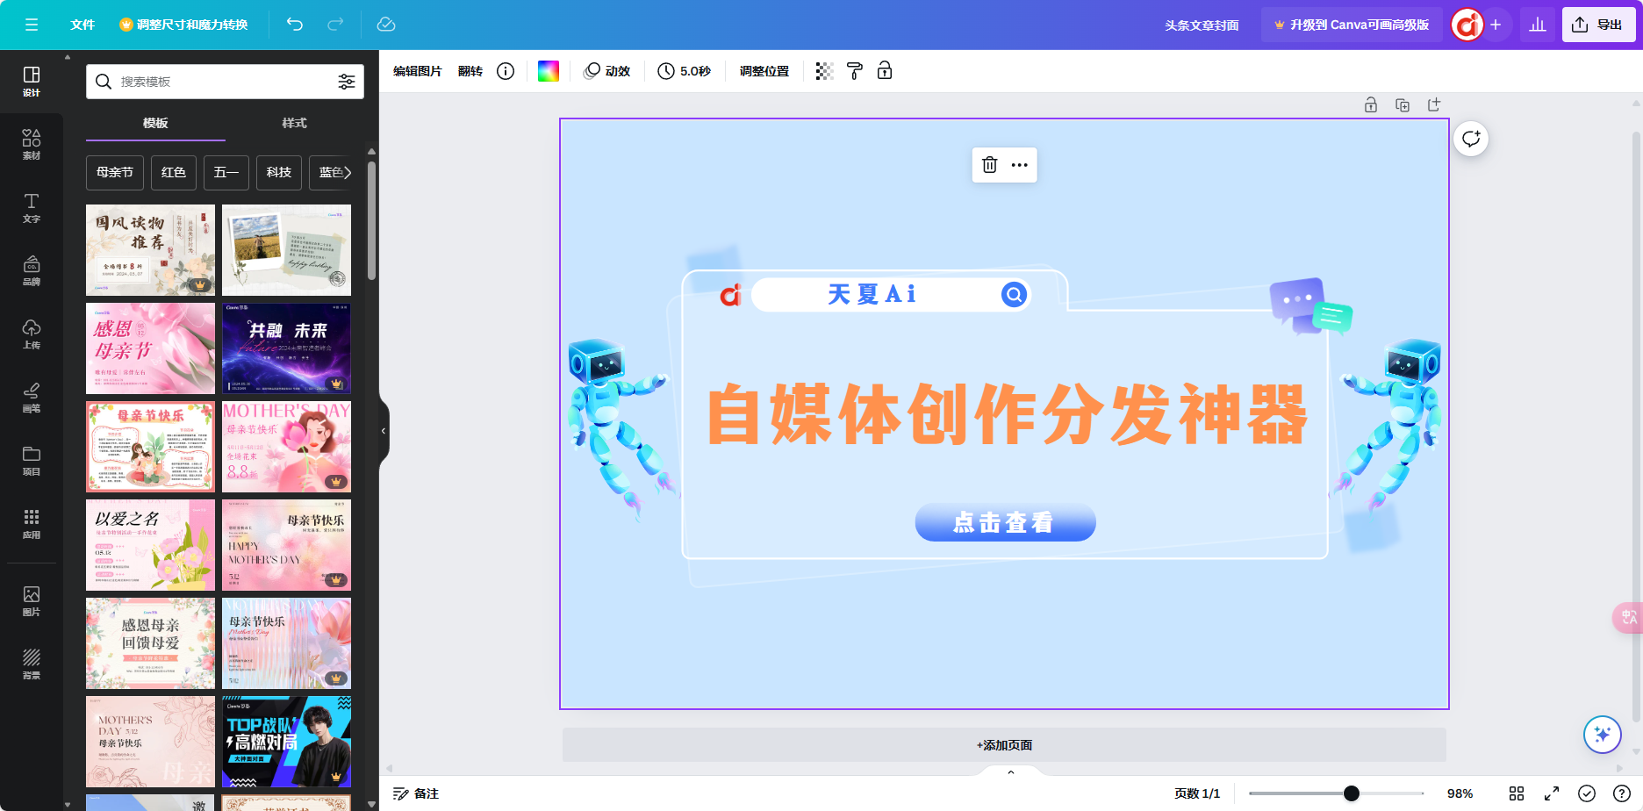This screenshot has height=811, width=1643.
Task: Open design checkmark status icon
Action: (x=1587, y=793)
